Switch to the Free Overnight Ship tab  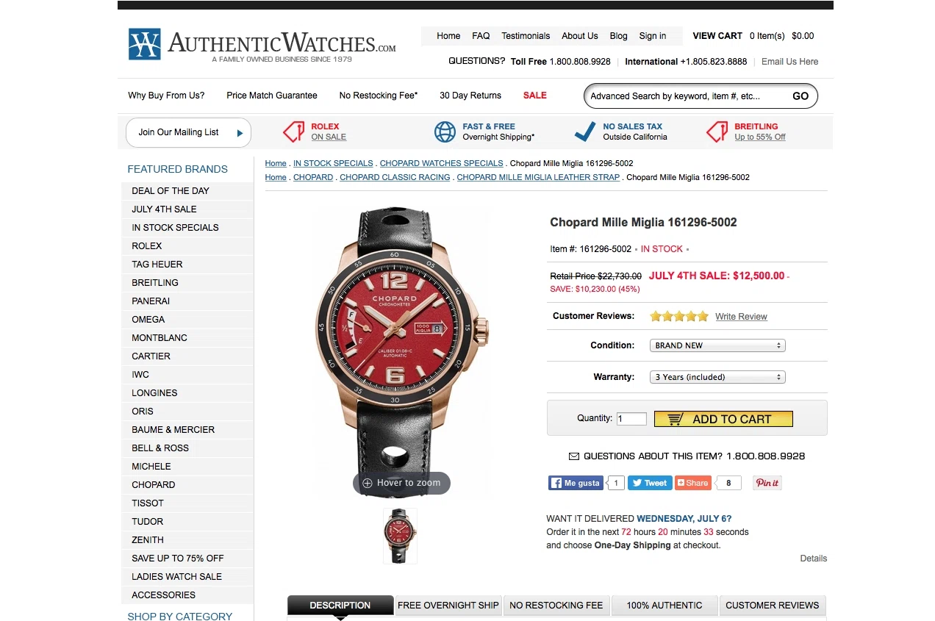[x=448, y=606]
